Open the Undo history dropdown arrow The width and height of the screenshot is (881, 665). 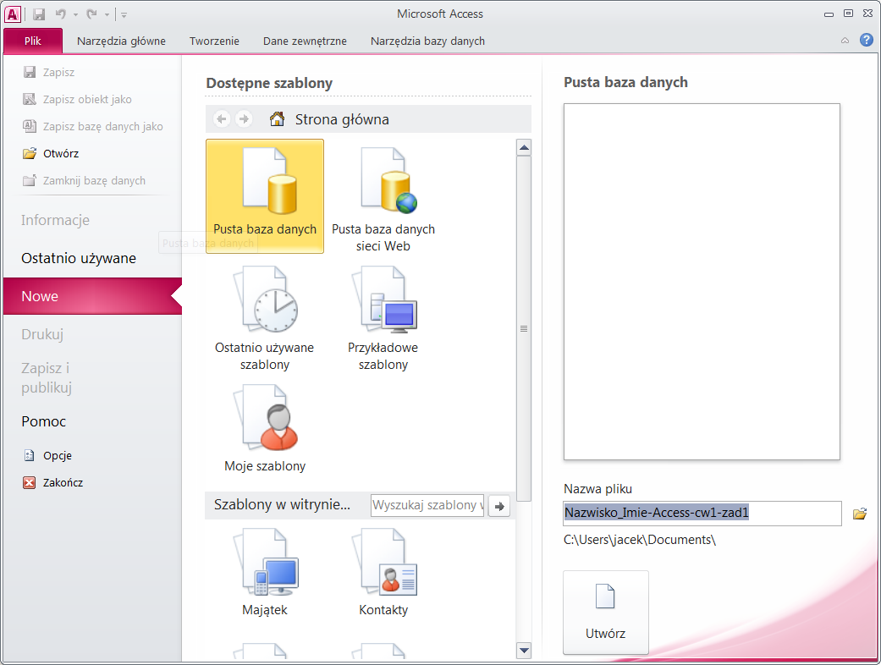[x=75, y=15]
